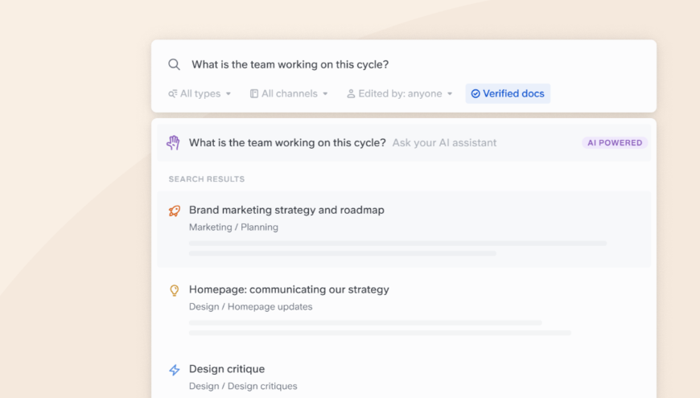The image size is (700, 398).
Task: Click the AI POWERED badge
Action: pyautogui.click(x=615, y=143)
